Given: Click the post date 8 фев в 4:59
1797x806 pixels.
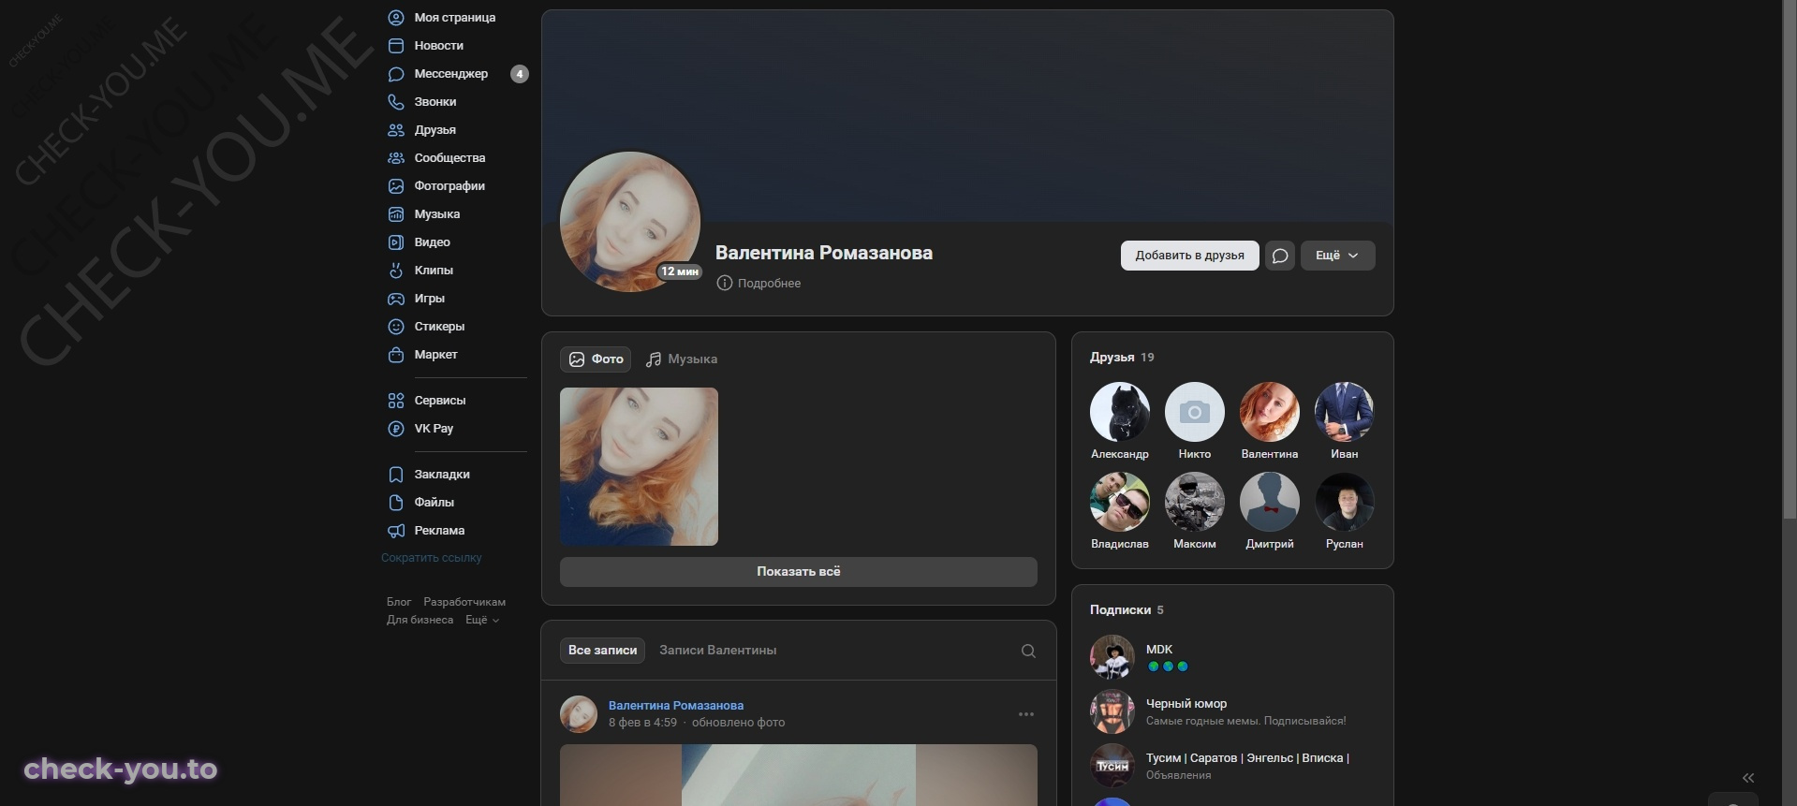Looking at the screenshot, I should coord(642,723).
